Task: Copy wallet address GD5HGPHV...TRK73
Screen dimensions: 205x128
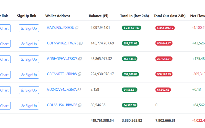Action: pyautogui.click(x=80, y=59)
